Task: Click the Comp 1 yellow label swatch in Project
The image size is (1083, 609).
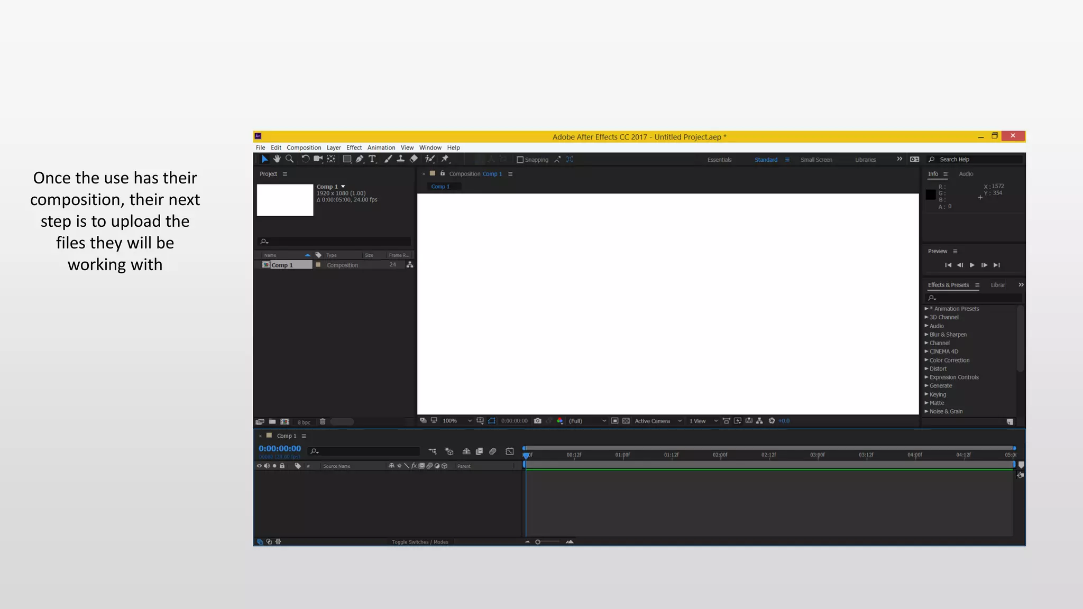Action: point(318,265)
